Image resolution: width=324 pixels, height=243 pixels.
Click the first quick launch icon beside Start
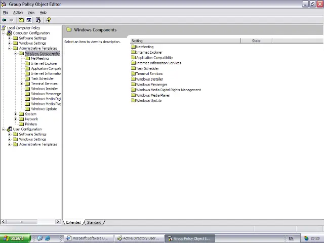[40, 238]
